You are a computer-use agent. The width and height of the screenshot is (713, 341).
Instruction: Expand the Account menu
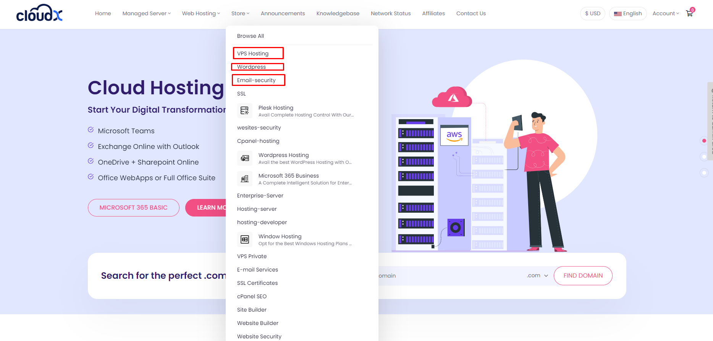pyautogui.click(x=665, y=13)
